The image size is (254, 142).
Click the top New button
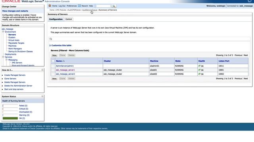tap(54, 55)
